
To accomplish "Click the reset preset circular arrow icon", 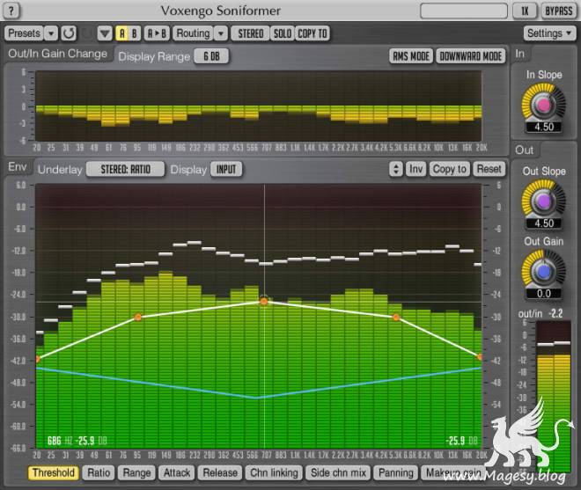I will point(69,33).
